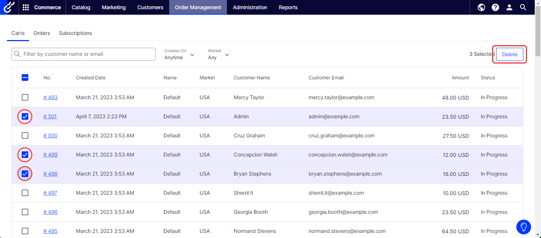Switch to the Orders tab
Screen dimensions: 541x238
click(x=42, y=33)
